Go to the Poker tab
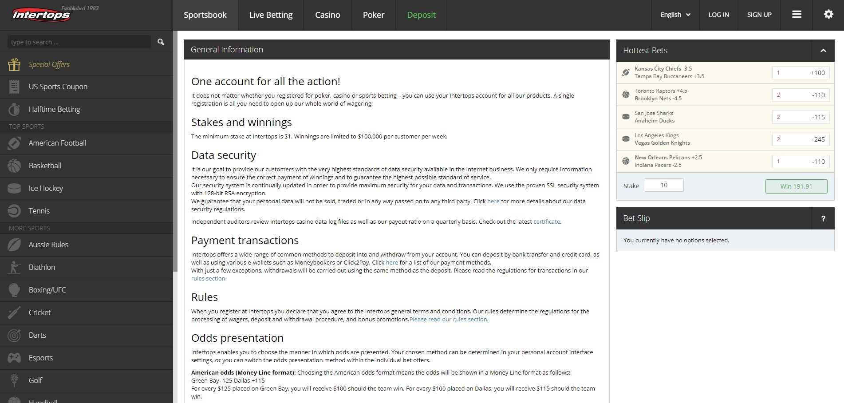844x403 pixels. click(374, 15)
